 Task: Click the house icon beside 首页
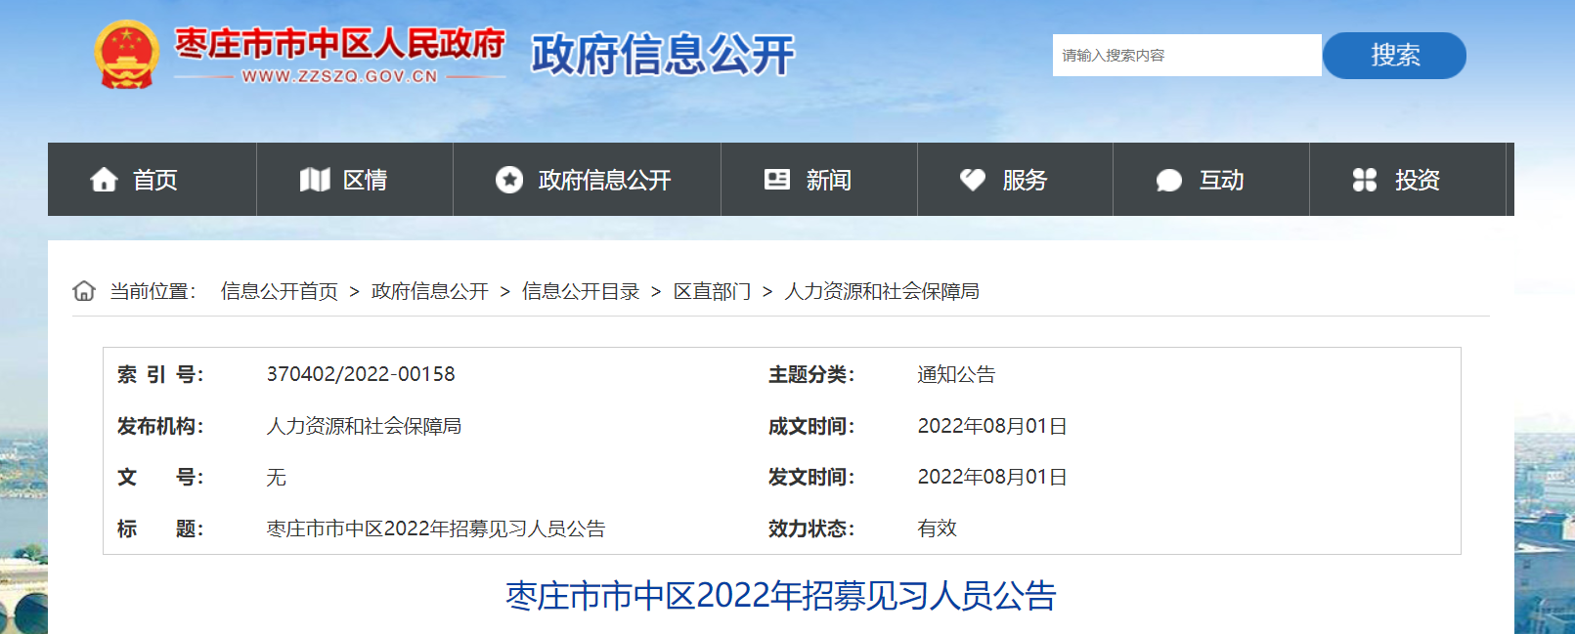coord(104,180)
